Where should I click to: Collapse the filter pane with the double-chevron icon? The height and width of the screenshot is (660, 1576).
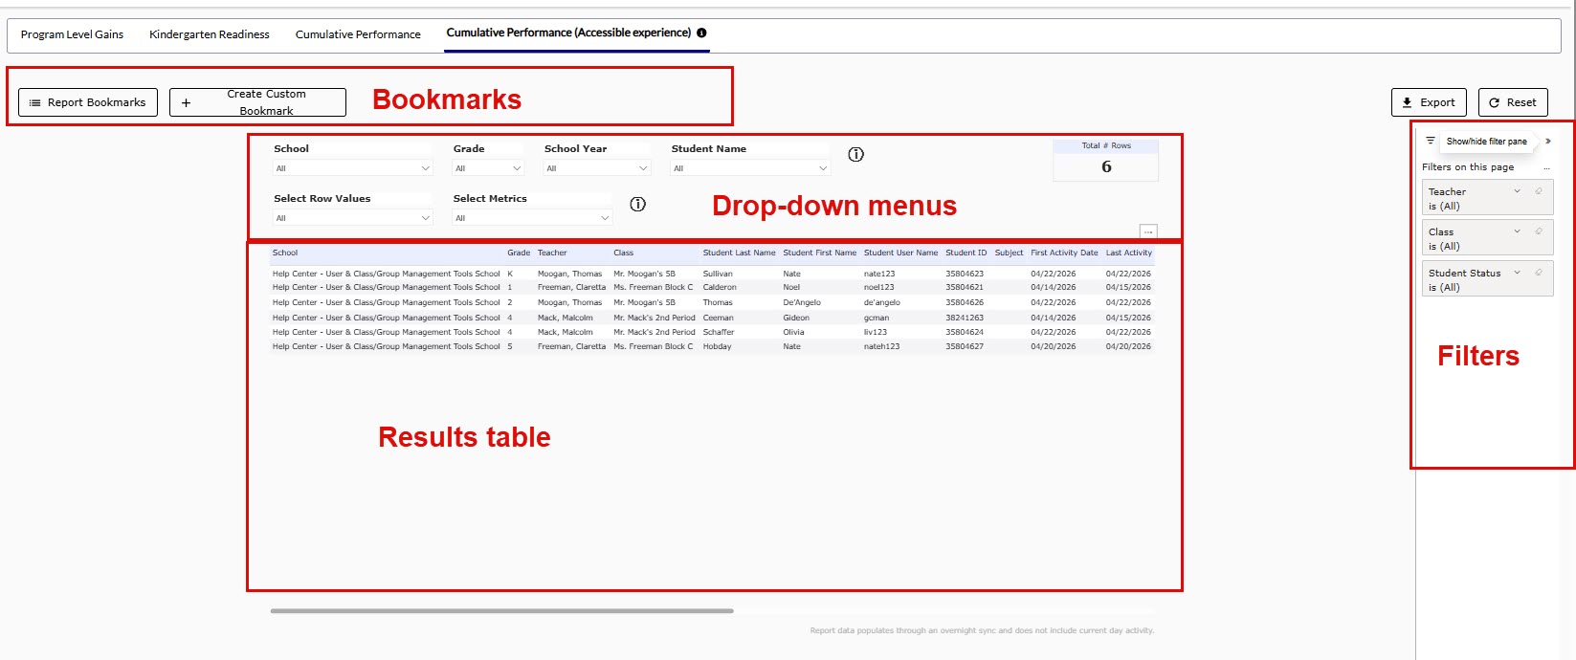point(1547,142)
